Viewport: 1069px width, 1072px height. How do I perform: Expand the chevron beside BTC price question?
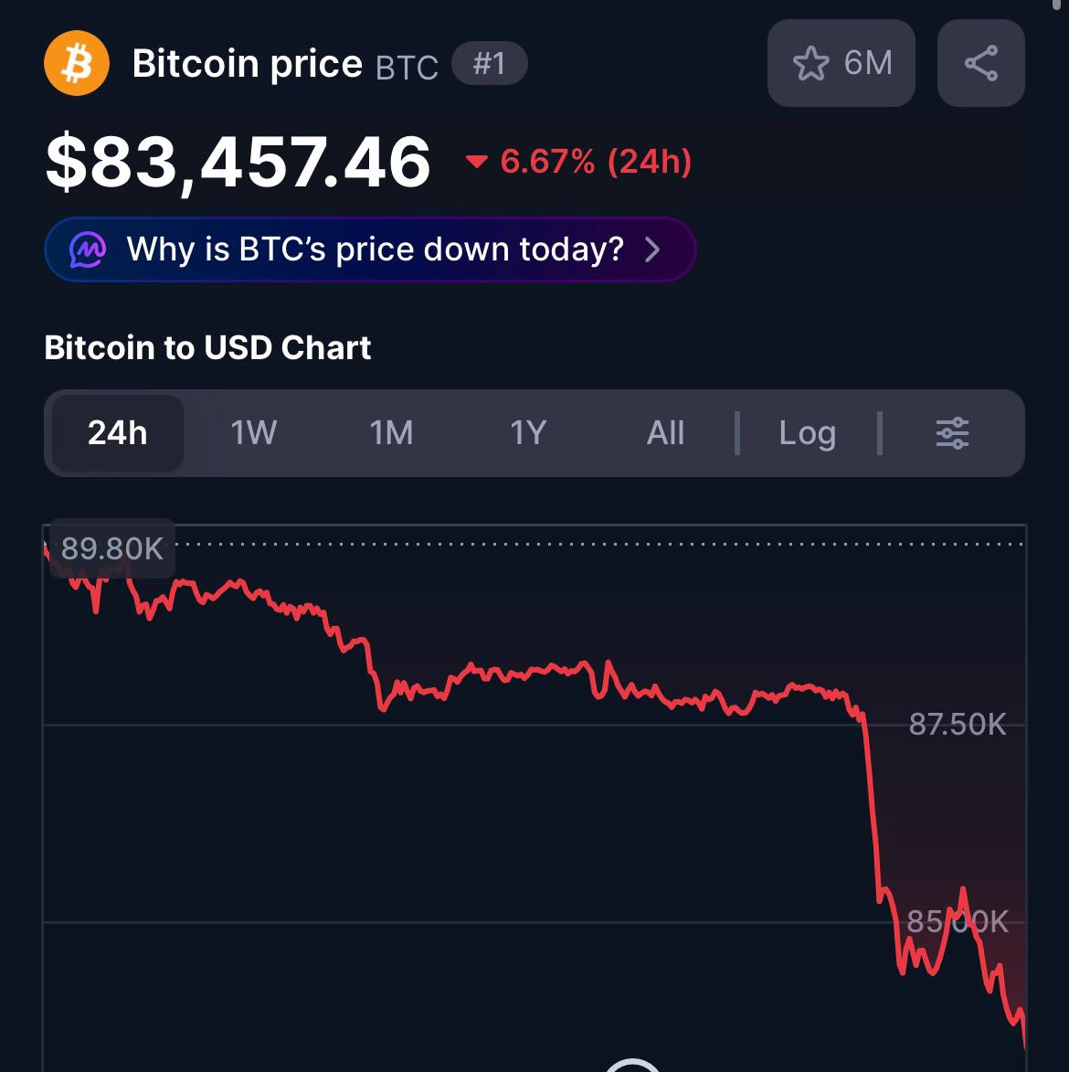pyautogui.click(x=652, y=249)
